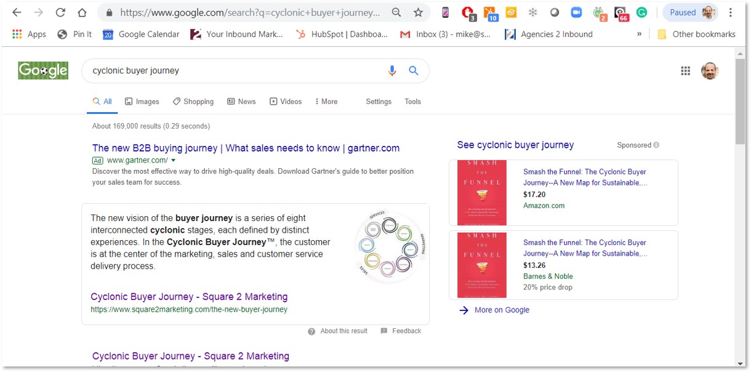This screenshot has height=372, width=751.
Task: Click the browser forward arrow
Action: click(39, 12)
